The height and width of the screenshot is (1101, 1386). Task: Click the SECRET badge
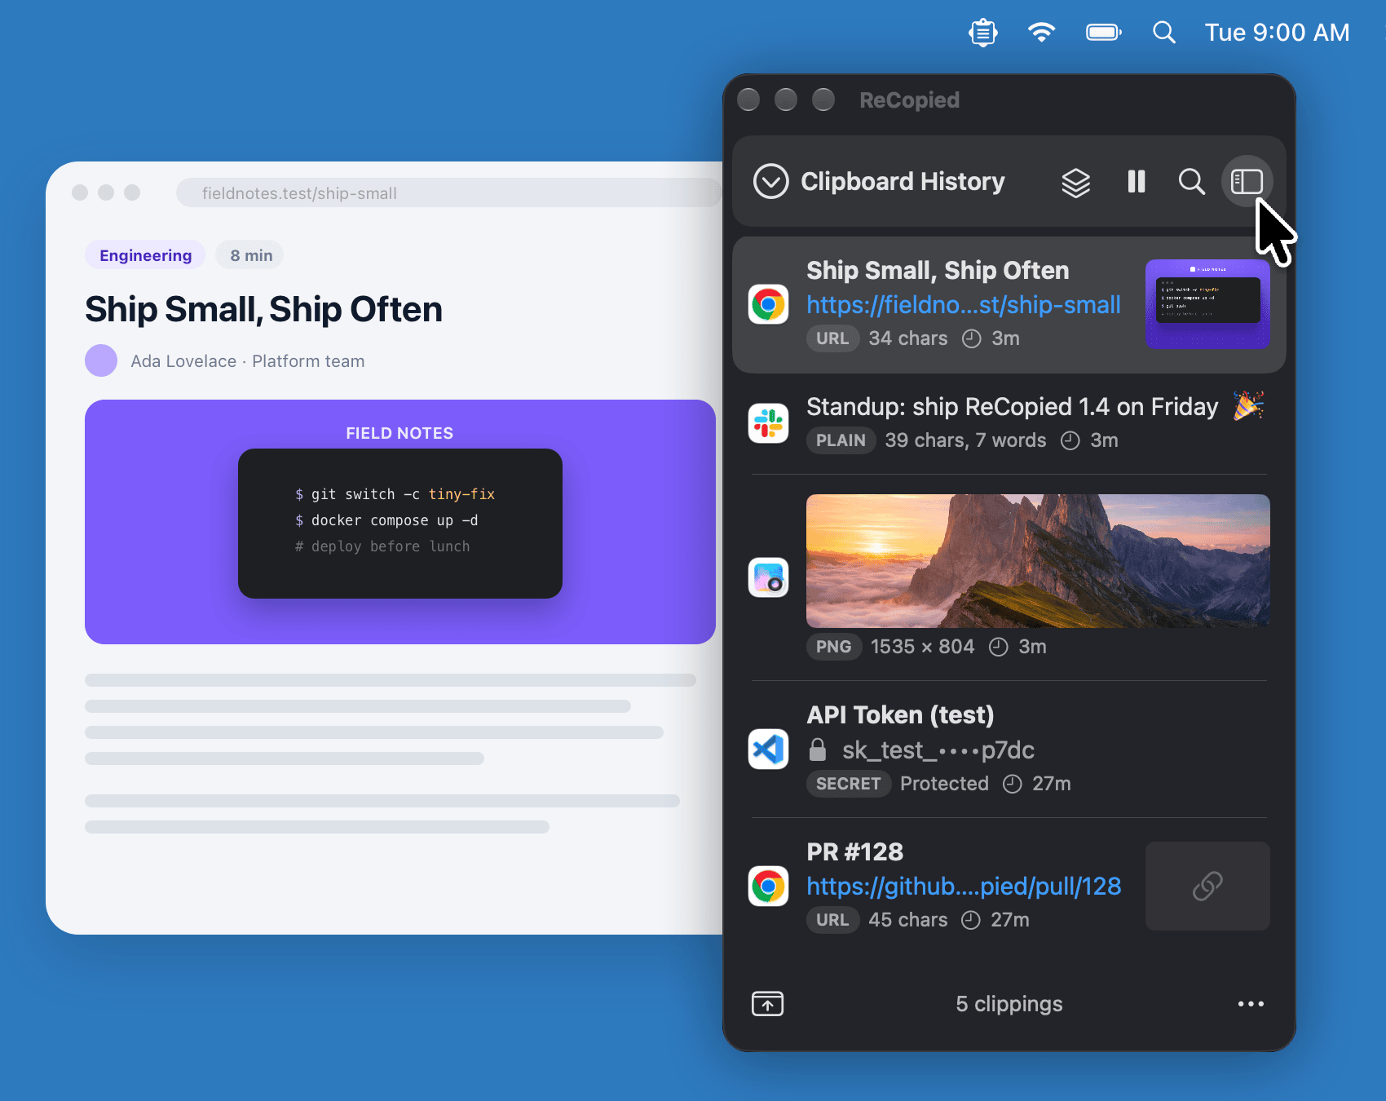(848, 784)
